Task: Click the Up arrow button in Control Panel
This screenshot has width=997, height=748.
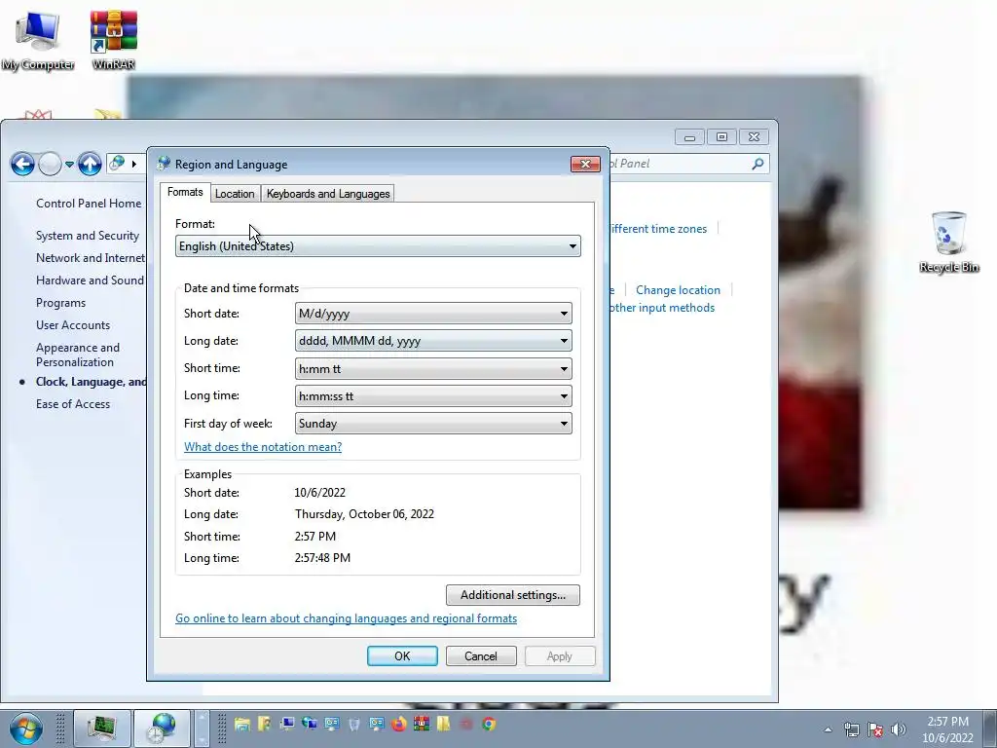Action: 90,164
